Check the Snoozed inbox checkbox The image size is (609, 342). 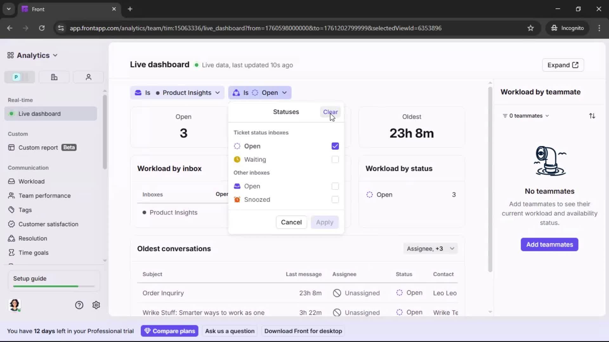[335, 199]
